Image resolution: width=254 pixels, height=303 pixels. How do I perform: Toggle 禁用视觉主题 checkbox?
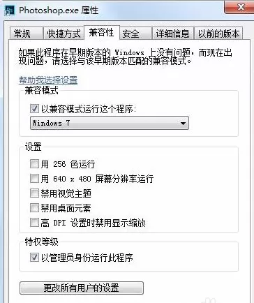click(x=34, y=193)
